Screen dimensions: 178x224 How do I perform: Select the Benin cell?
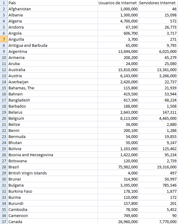53,130
